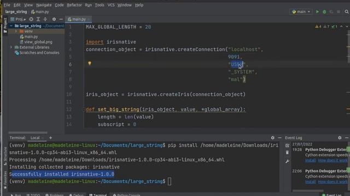Click the yellow lightbulb intention icon
This screenshot has width=350, height=196.
click(x=90, y=63)
